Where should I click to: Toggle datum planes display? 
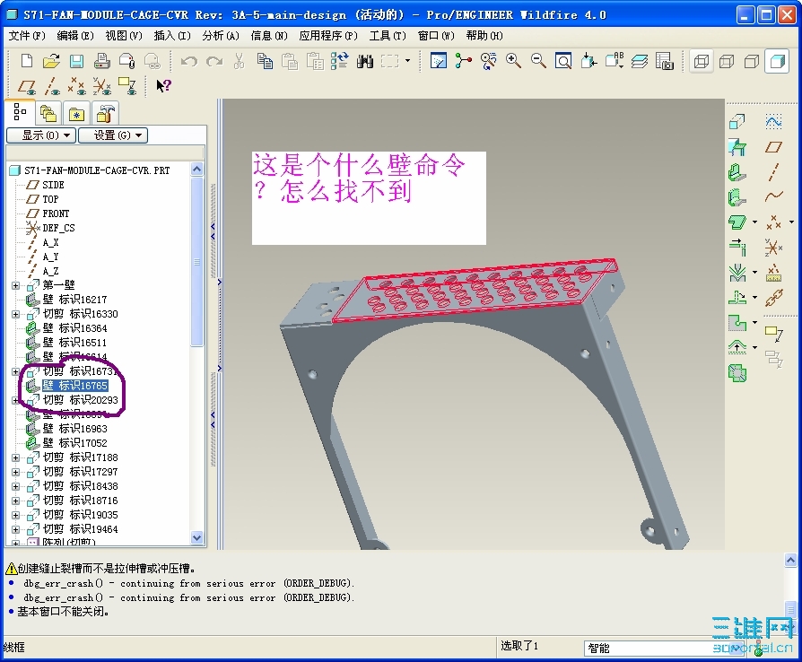coord(26,86)
